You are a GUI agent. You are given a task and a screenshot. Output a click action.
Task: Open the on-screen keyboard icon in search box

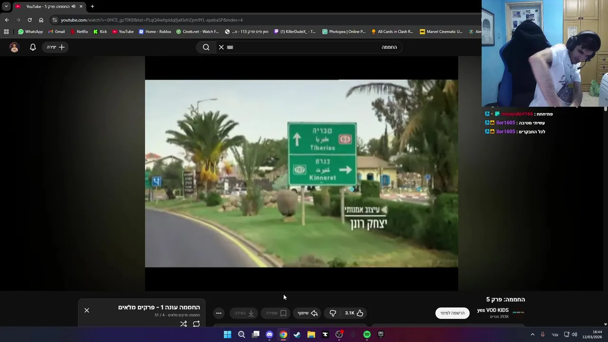tap(230, 47)
